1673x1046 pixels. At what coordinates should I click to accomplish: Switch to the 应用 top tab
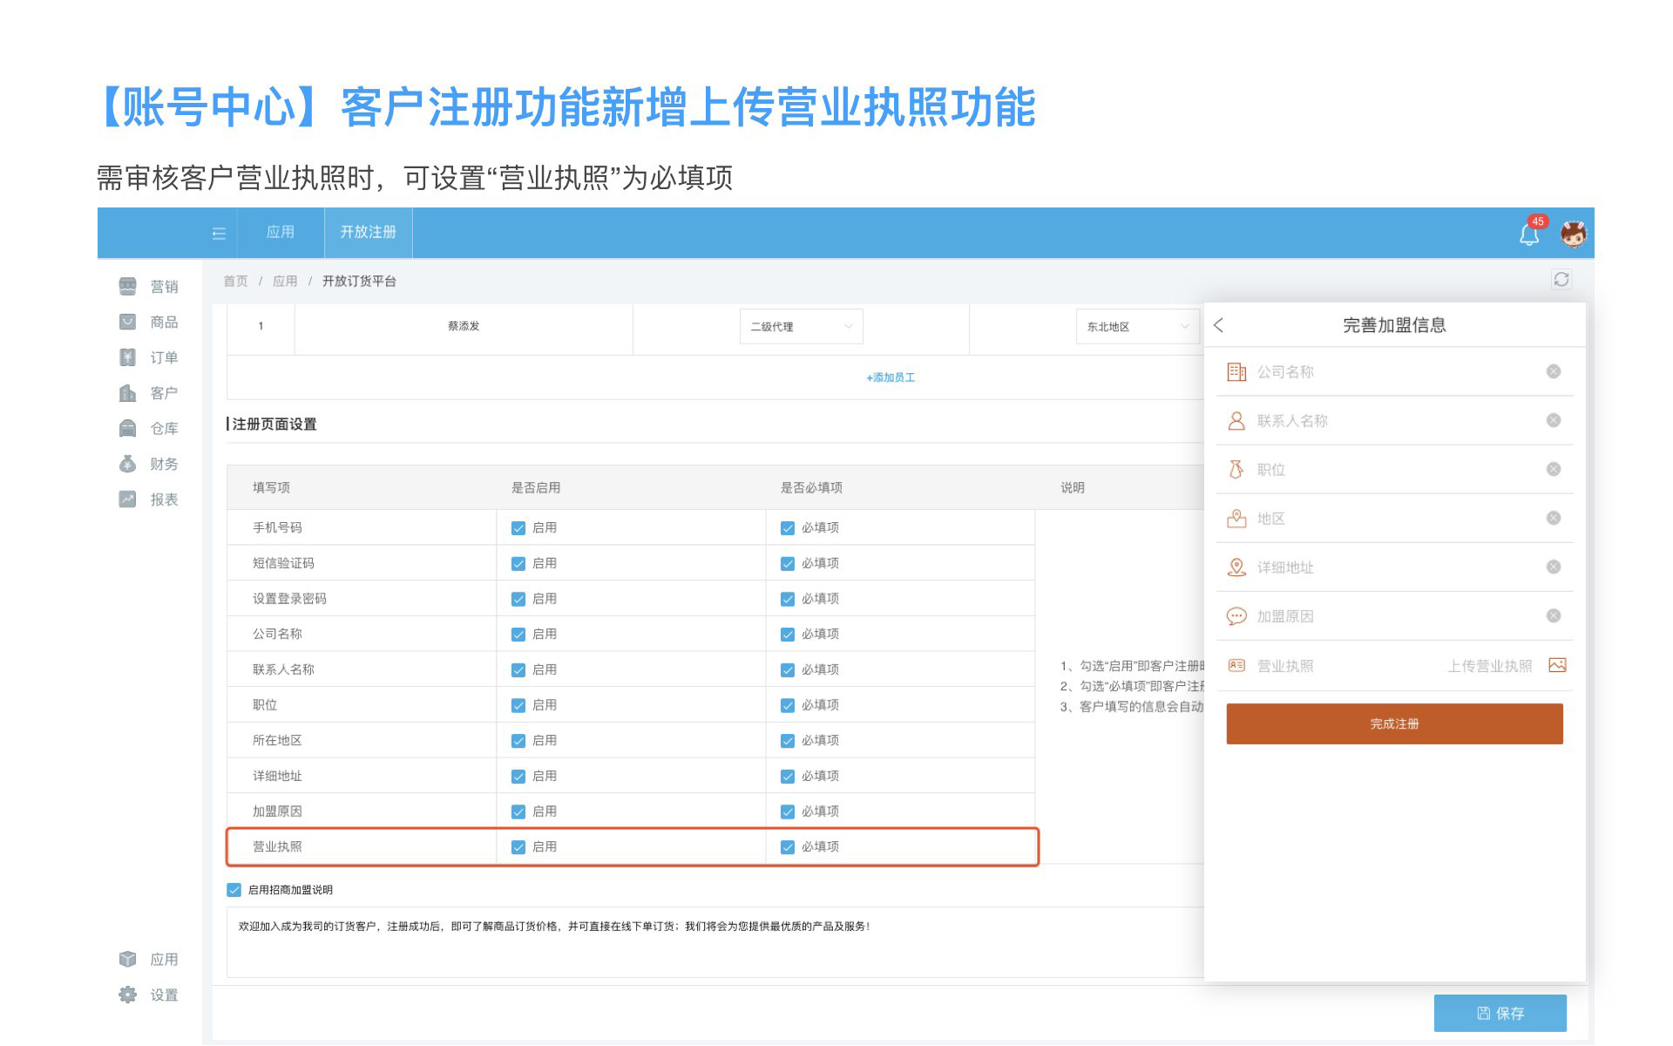coord(280,232)
